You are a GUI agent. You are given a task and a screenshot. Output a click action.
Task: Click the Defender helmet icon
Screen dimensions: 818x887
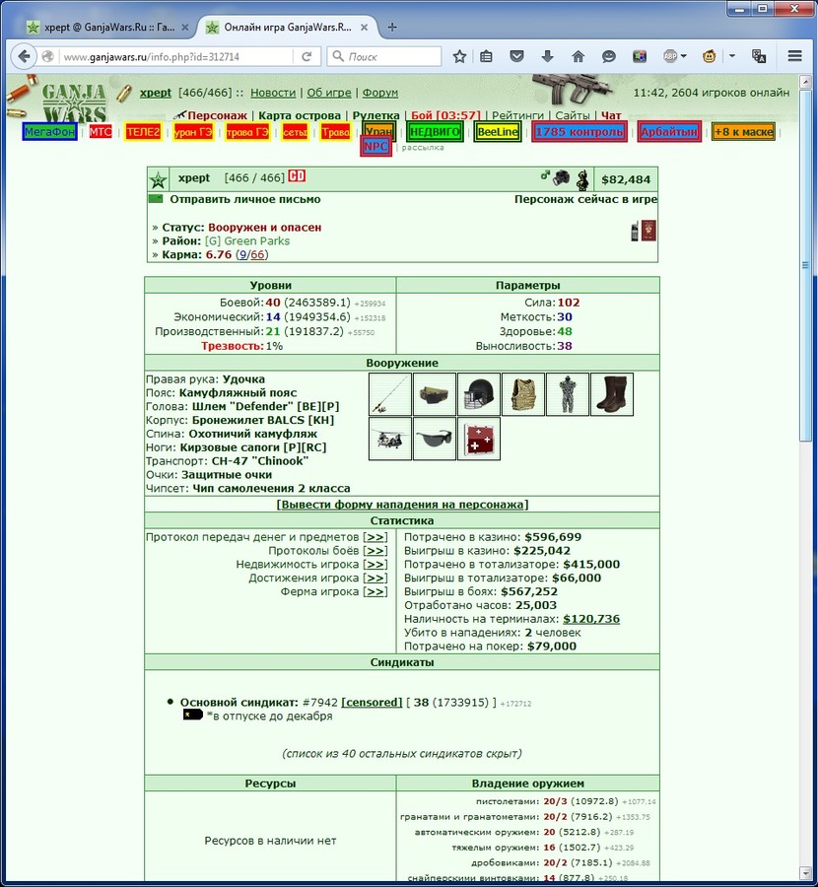(x=479, y=394)
